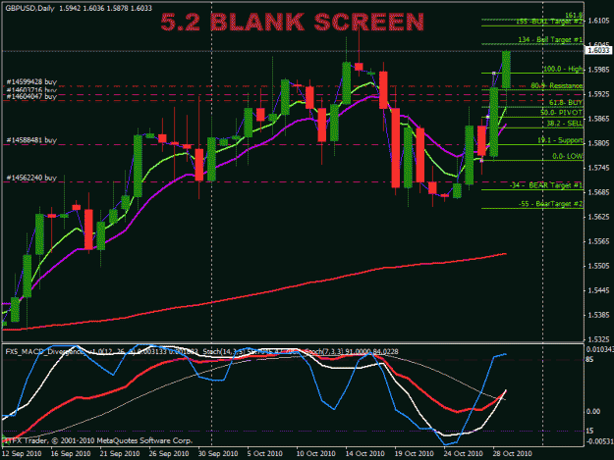
Task: Click the 19 Oct 2010 date label
Action: click(x=414, y=453)
